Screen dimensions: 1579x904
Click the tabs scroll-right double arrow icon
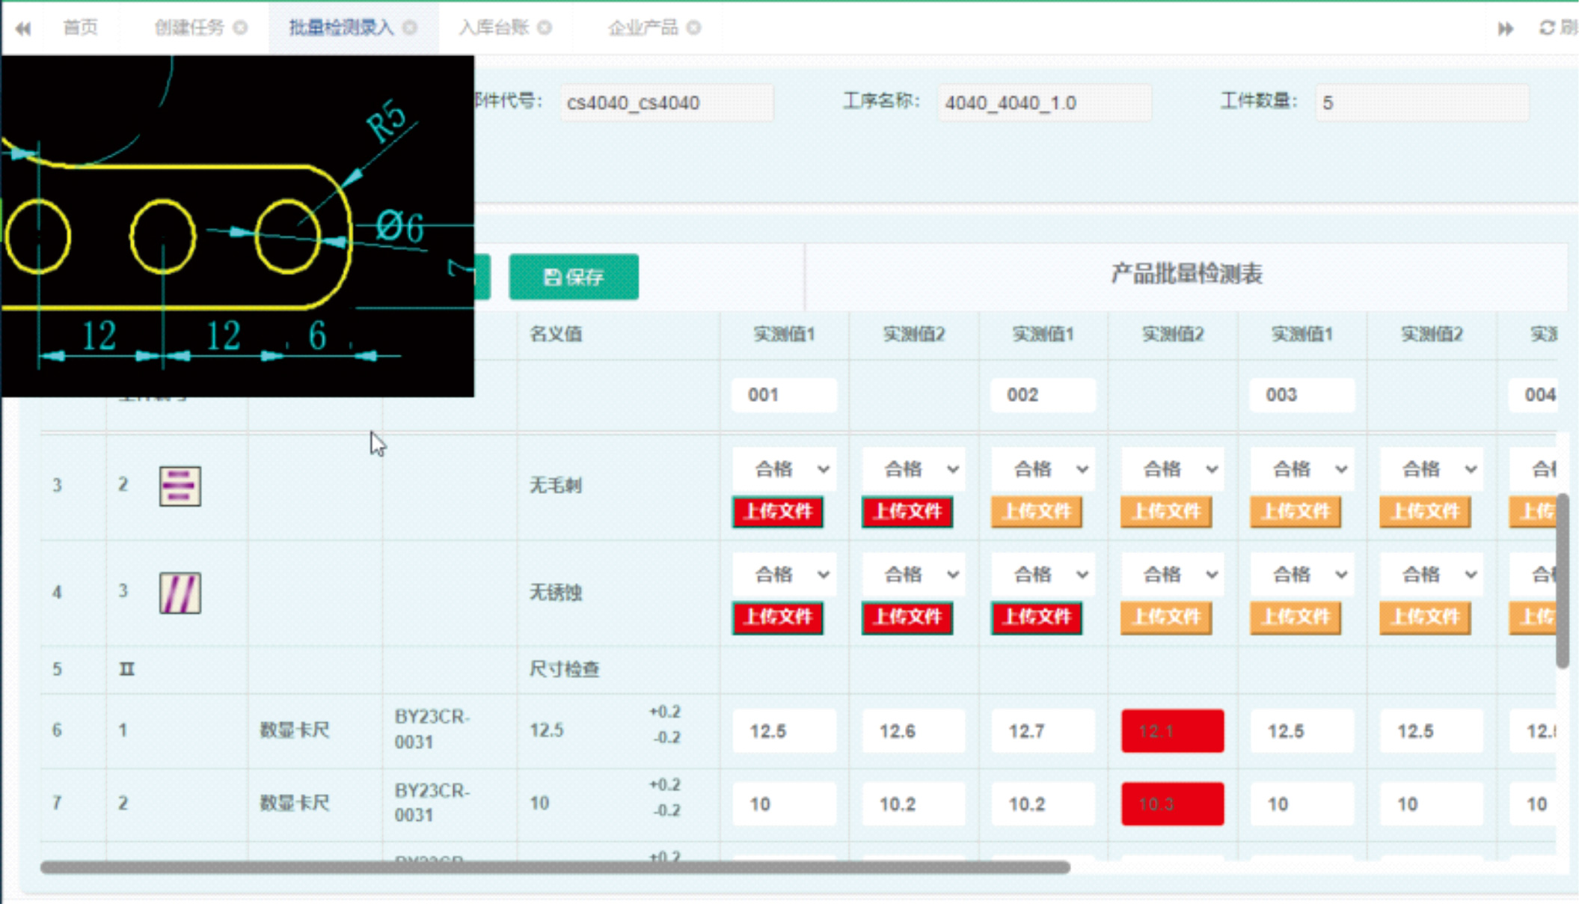[1506, 28]
